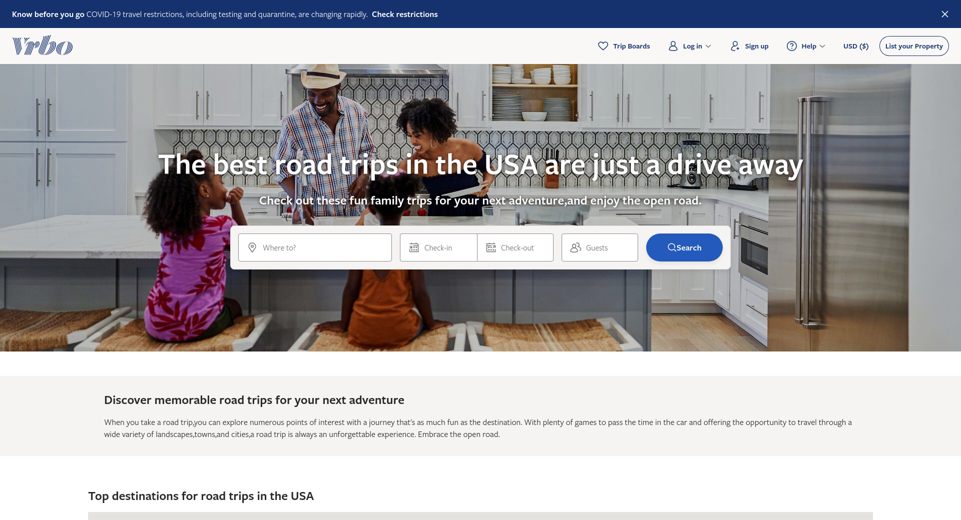This screenshot has width=961, height=520.
Task: Expand the Log in dropdown chevron
Action: (x=708, y=46)
